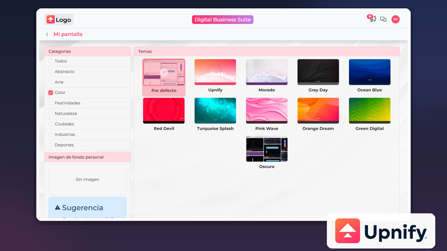This screenshot has height=251, width=447.
Task: Select the Morado theme thumbnail
Action: [x=267, y=72]
